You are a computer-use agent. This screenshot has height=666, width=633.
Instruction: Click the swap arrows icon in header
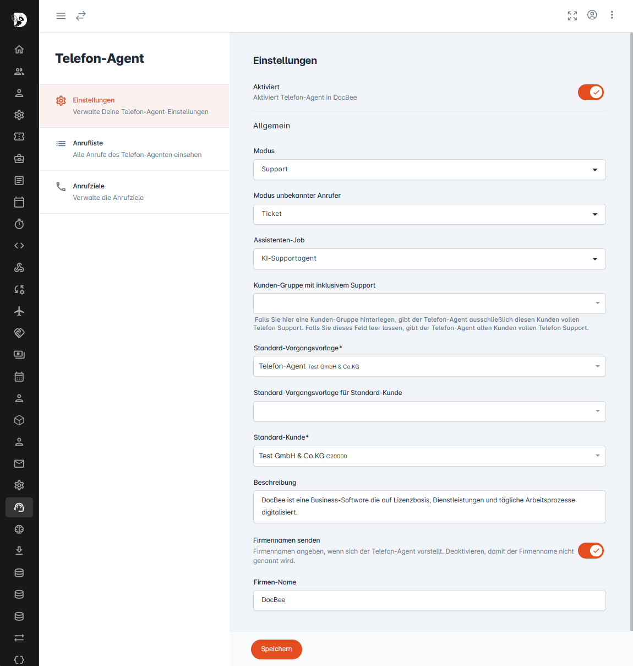pos(81,16)
